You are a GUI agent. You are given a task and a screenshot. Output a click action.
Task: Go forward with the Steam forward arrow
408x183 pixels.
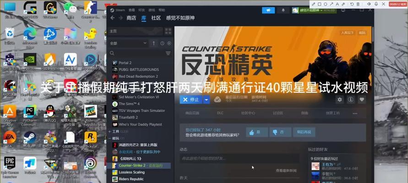(x=120, y=18)
